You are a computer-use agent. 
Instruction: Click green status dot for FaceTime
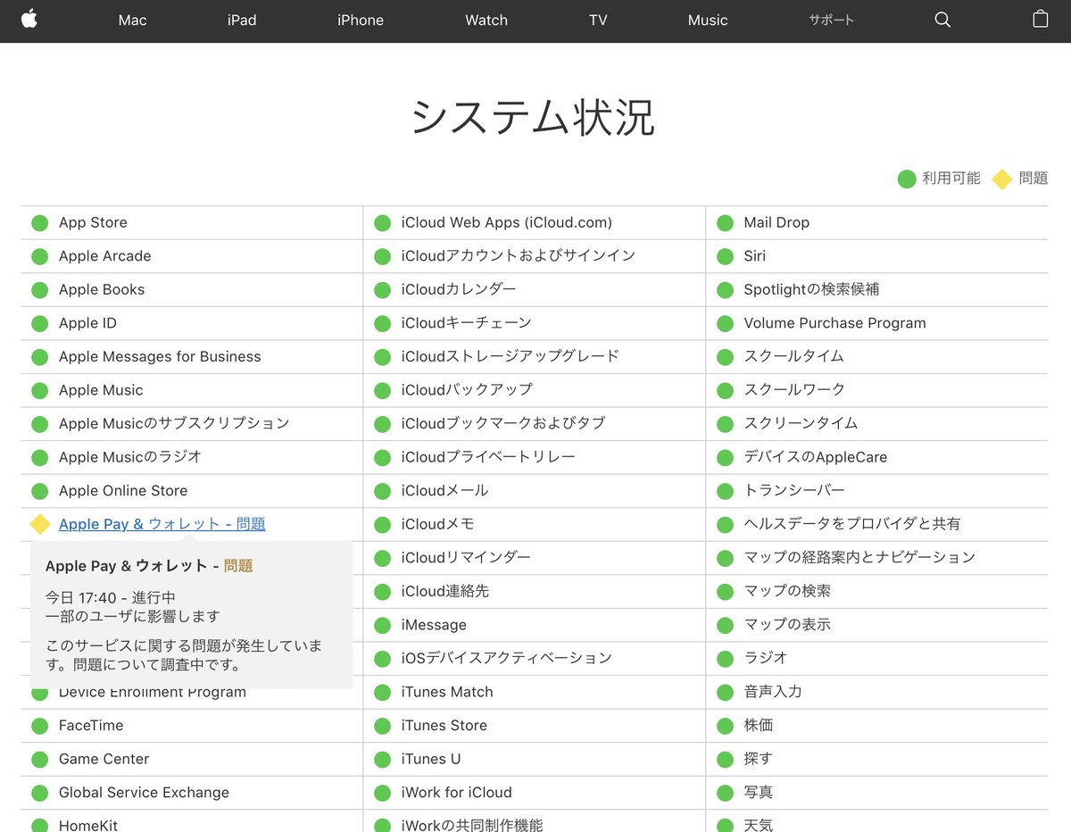(x=39, y=726)
